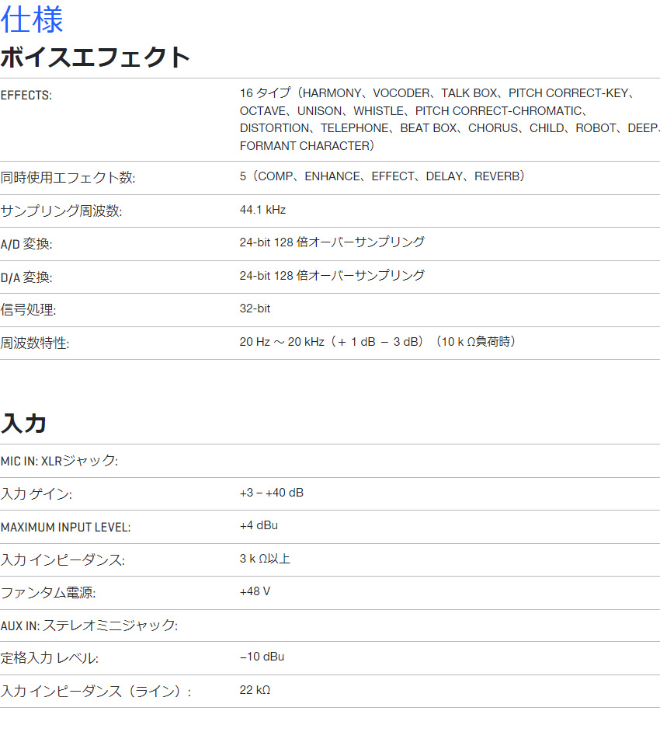Click the 入力 section heading
The image size is (660, 732).
point(24,423)
